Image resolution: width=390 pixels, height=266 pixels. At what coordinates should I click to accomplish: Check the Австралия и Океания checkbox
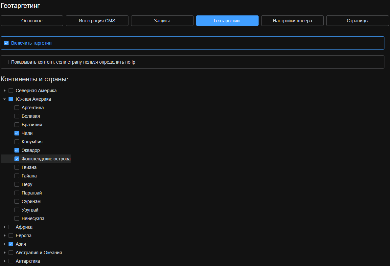click(11, 253)
